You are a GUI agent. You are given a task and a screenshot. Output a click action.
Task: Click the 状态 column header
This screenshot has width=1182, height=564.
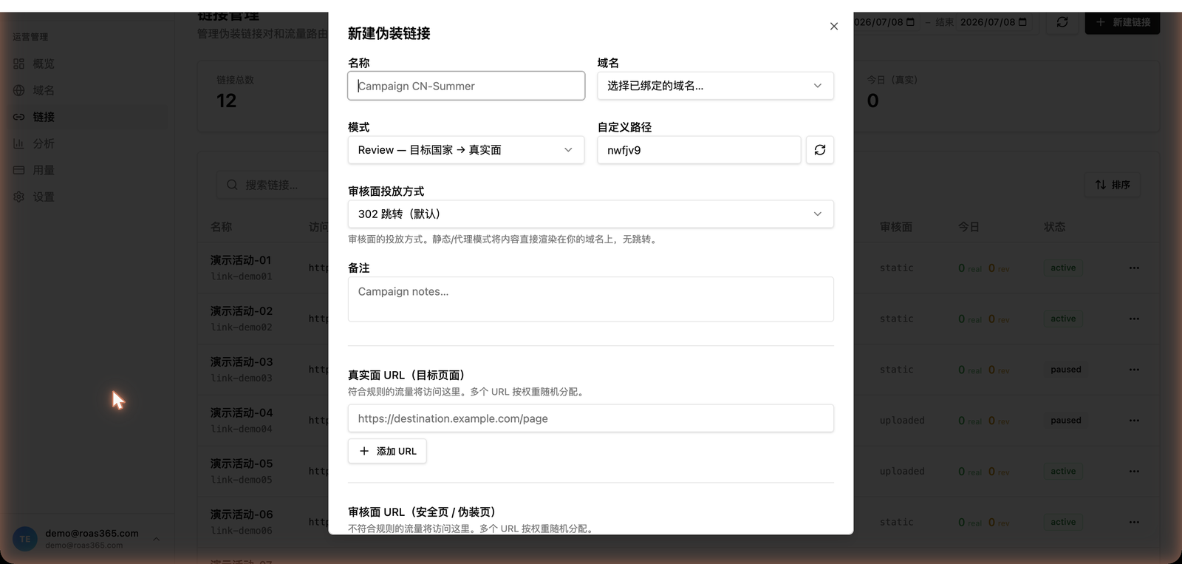coord(1055,227)
